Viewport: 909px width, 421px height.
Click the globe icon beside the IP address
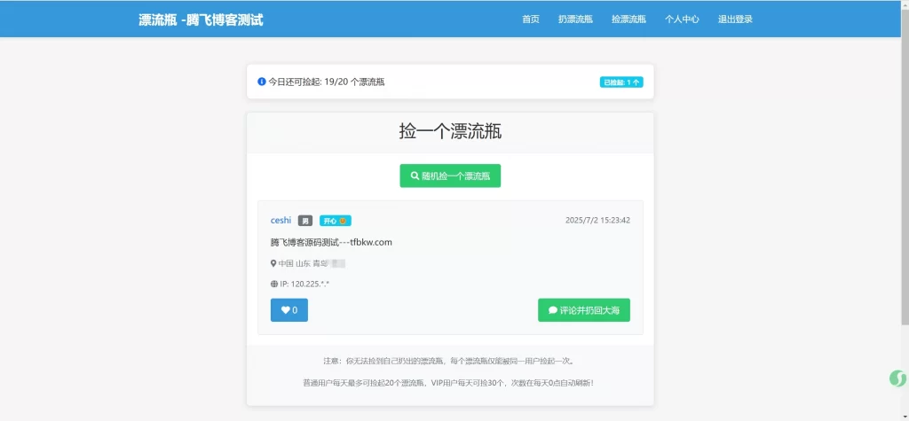(274, 284)
